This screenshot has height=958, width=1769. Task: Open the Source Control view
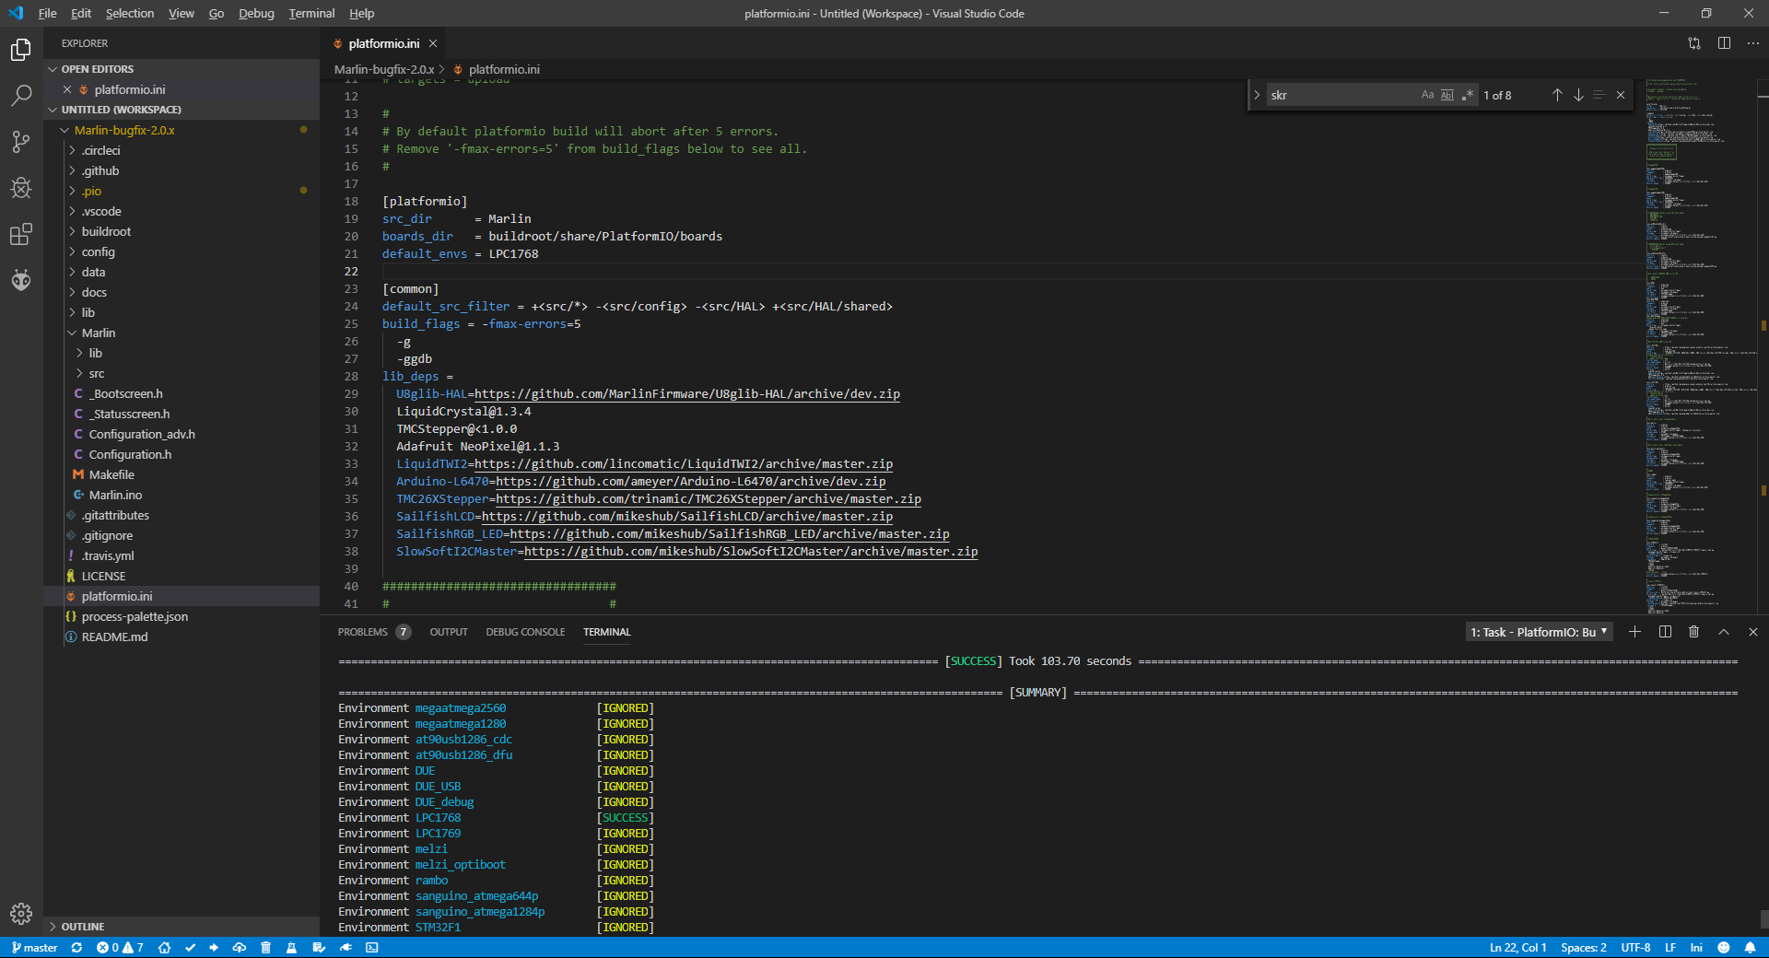pos(20,141)
